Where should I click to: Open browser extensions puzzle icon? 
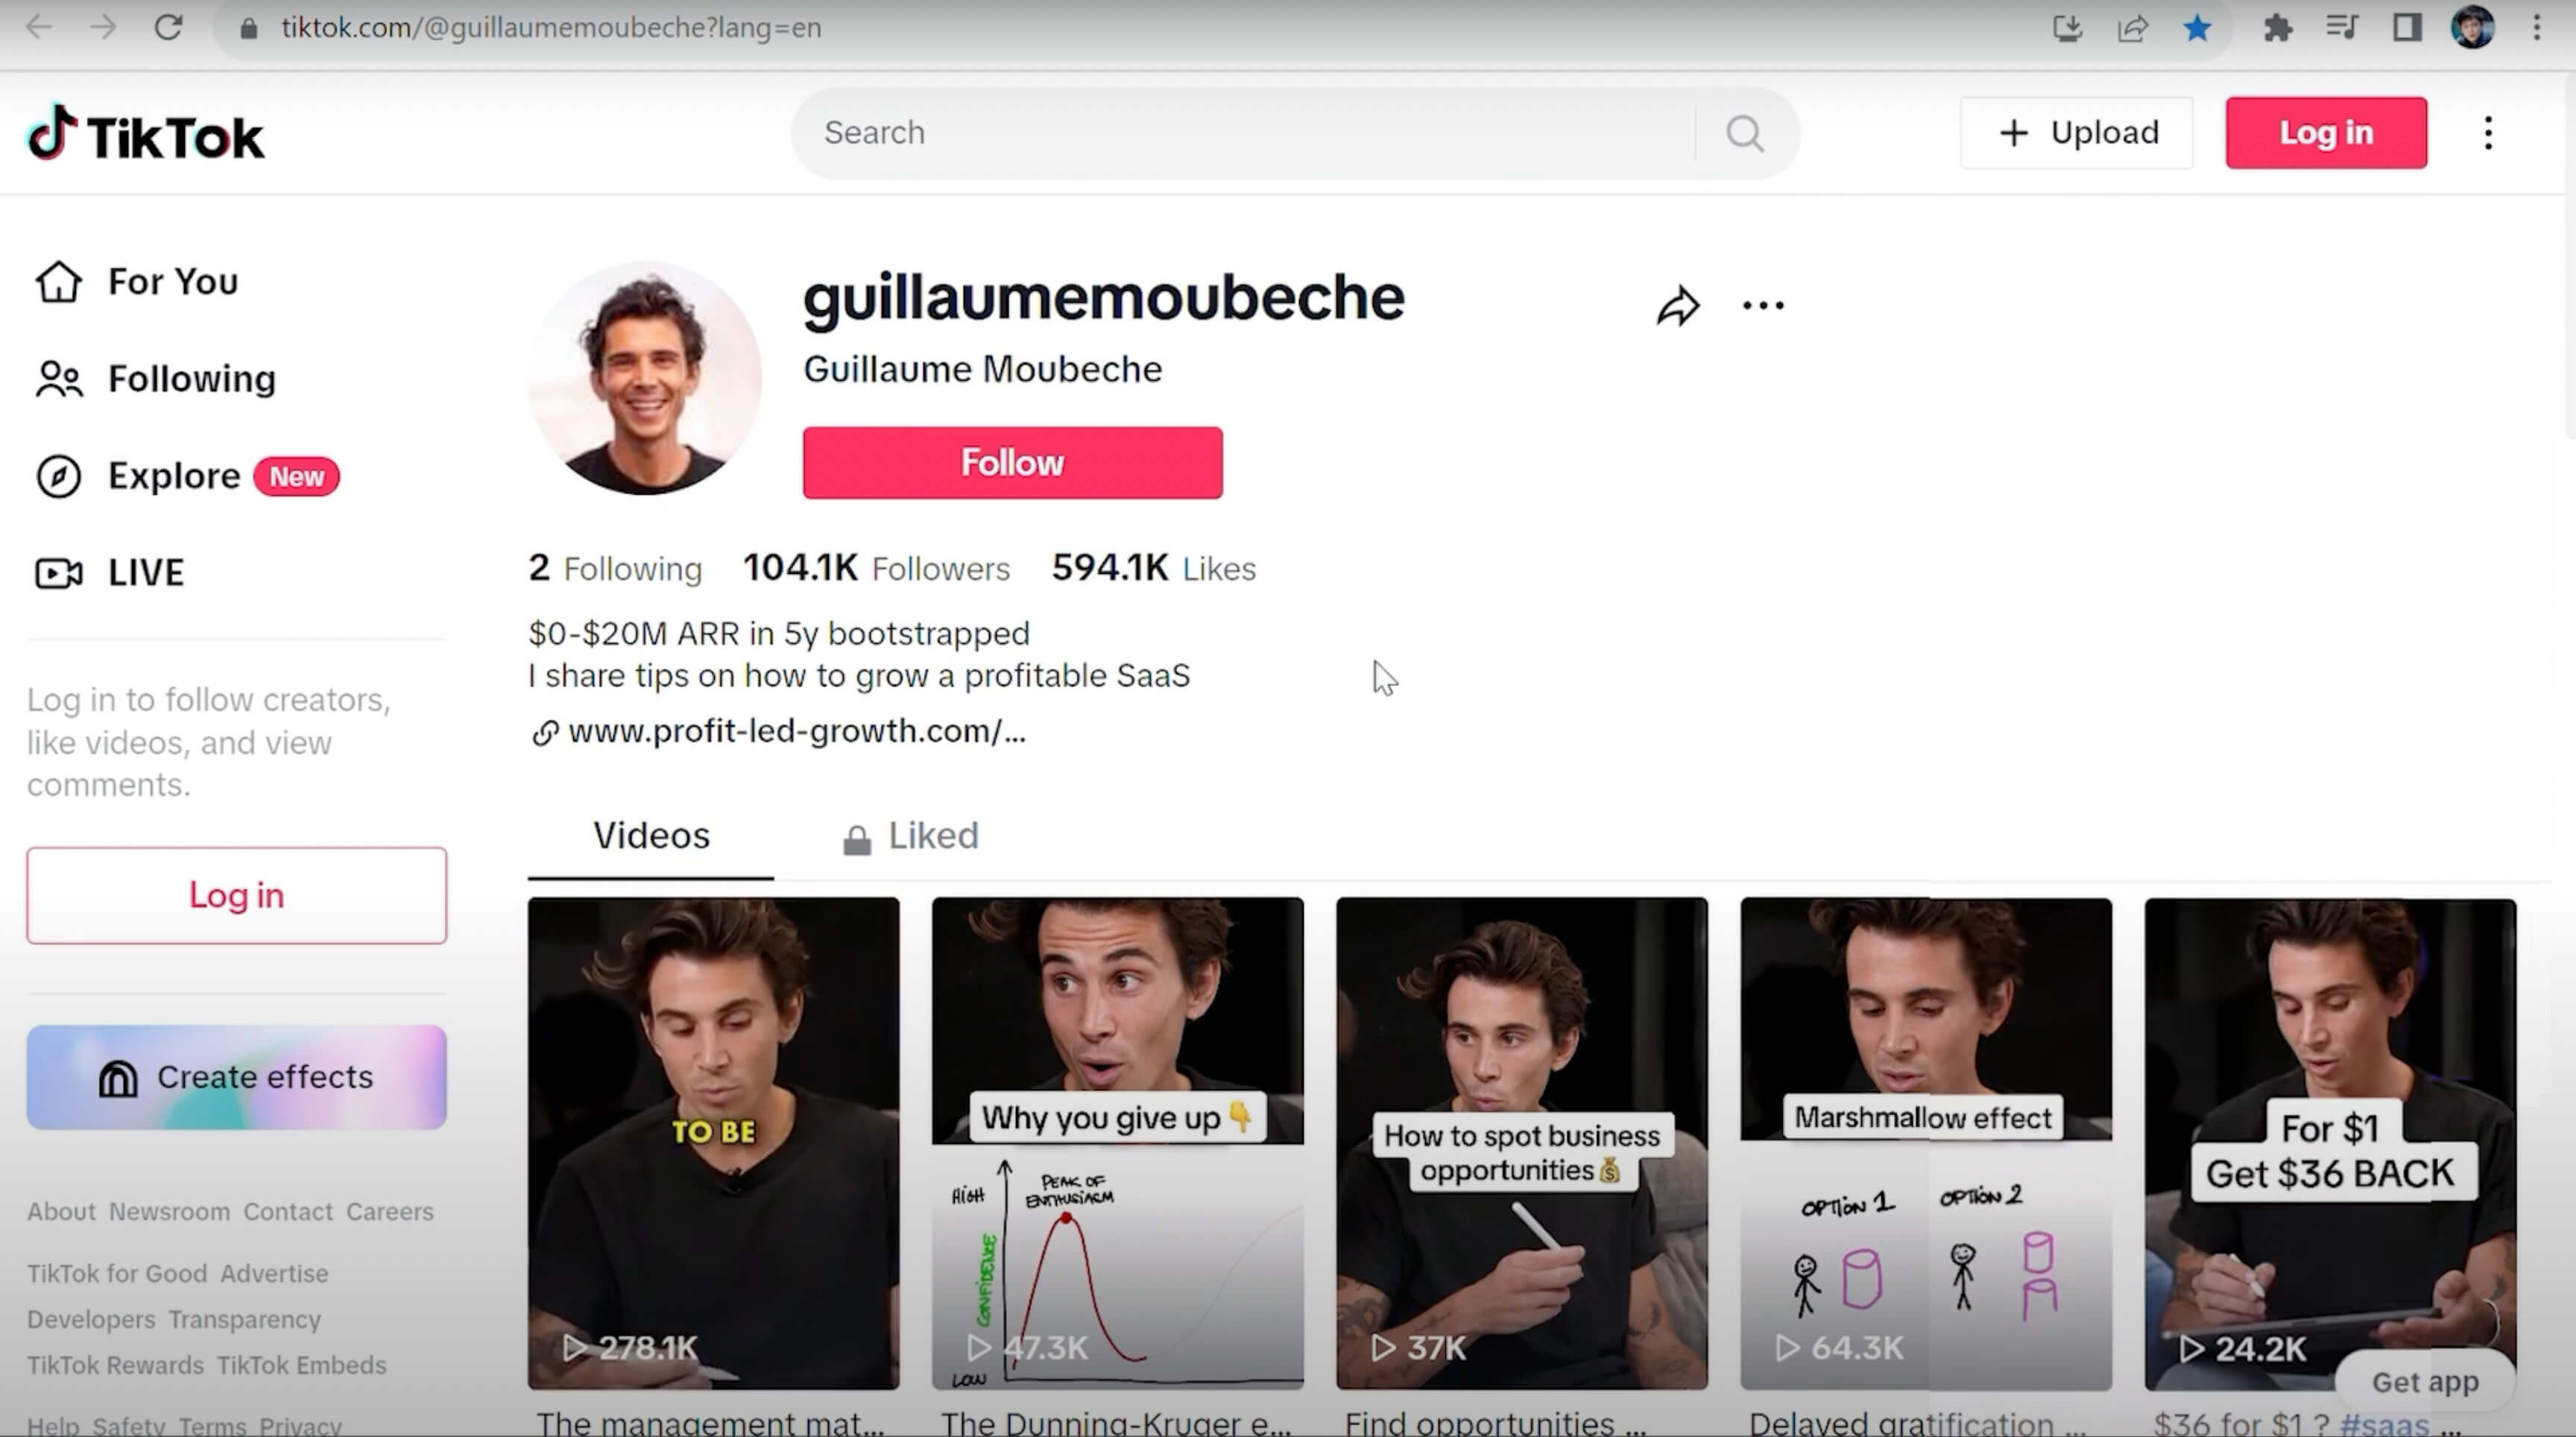point(2278,27)
